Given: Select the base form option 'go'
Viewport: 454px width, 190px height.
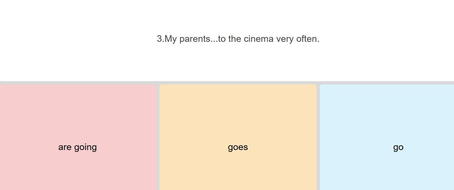Looking at the screenshot, I should (387, 137).
